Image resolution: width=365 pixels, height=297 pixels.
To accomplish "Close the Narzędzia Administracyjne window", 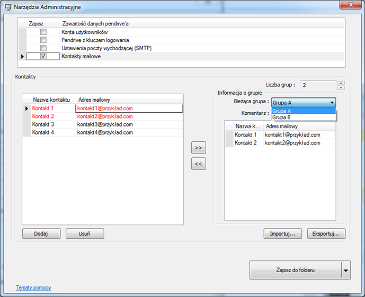I will point(351,5).
